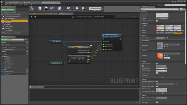The width and height of the screenshot is (187, 105).
Task: Open Static Mesh asset dropdown
Action: pos(171,45)
